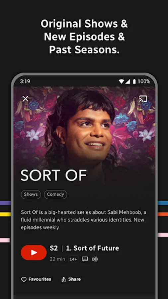Viewport: 168px width, 299px height.
Task: Tap the yellow stripe on left edge
Action: click(x=5, y=214)
